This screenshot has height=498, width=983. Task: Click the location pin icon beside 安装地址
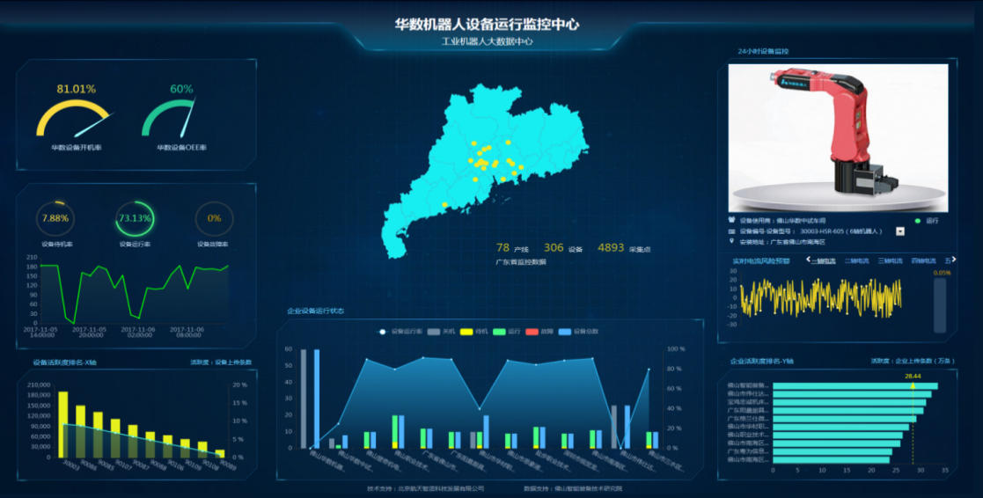click(x=732, y=240)
